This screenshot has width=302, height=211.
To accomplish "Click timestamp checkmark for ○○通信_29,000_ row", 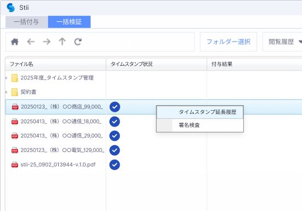I will coord(115,136).
